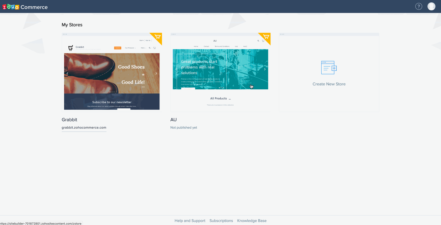
Task: Open the Grabbit store shoes preview image
Action: [112, 73]
